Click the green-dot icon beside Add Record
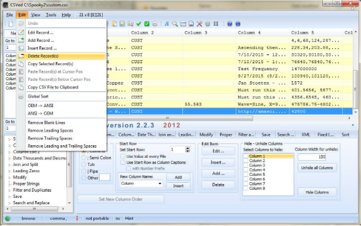The height and width of the screenshot is (226, 361). tap(21, 40)
